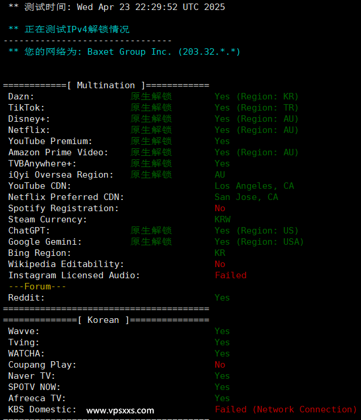Image resolution: width=361 pixels, height=420 pixels.
Task: Click the 'Disney+:' label
Action: 29,119
